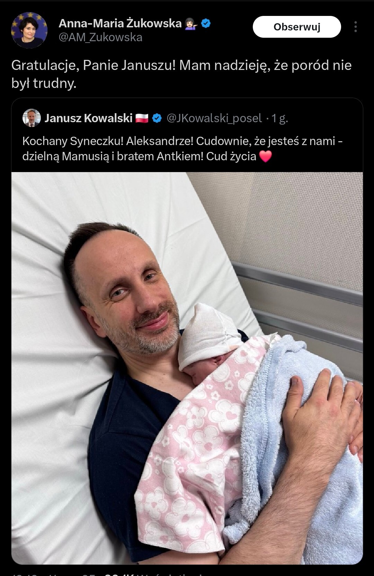Open the @JKowalski_posel handle link
The height and width of the screenshot is (576, 374).
(x=214, y=118)
